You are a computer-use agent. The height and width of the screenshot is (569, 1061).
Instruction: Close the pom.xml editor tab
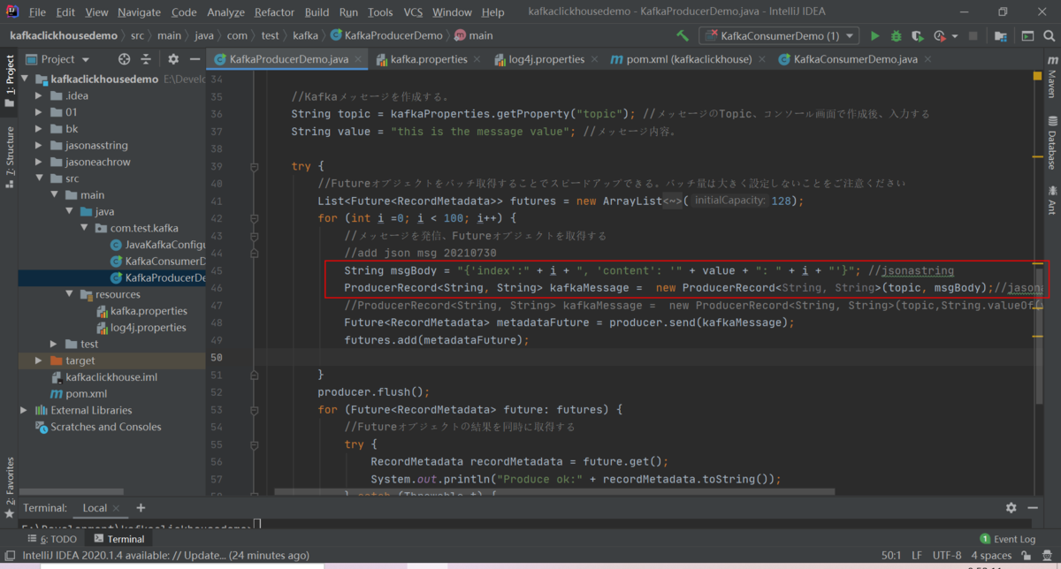click(x=761, y=59)
